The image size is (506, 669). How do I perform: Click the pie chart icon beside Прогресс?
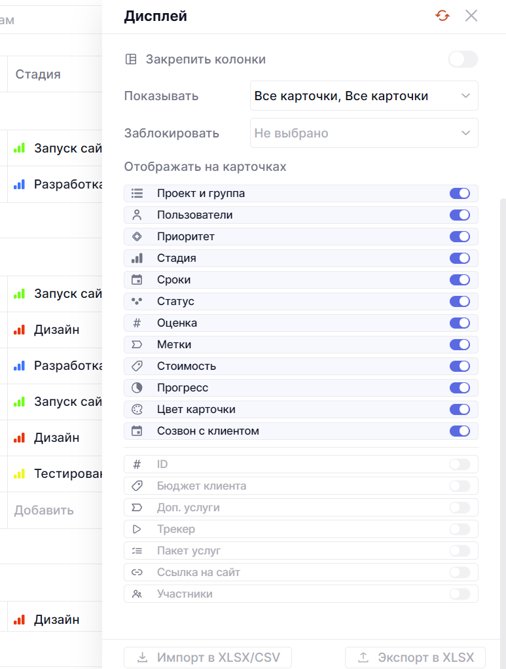pos(137,388)
